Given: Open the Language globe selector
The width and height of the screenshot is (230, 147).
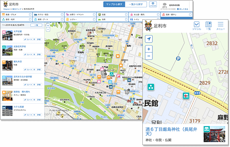Looking at the screenshot, I should 153,4.
